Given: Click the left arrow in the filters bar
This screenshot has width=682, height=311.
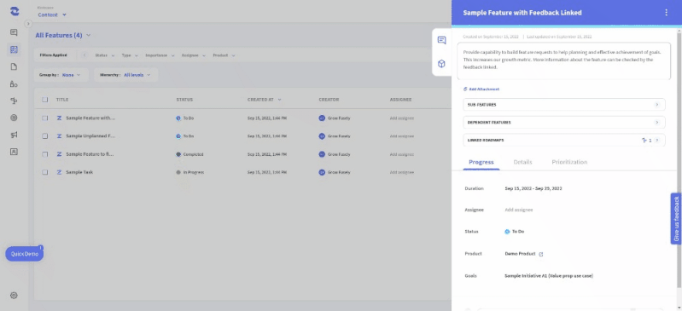Looking at the screenshot, I should [x=85, y=55].
